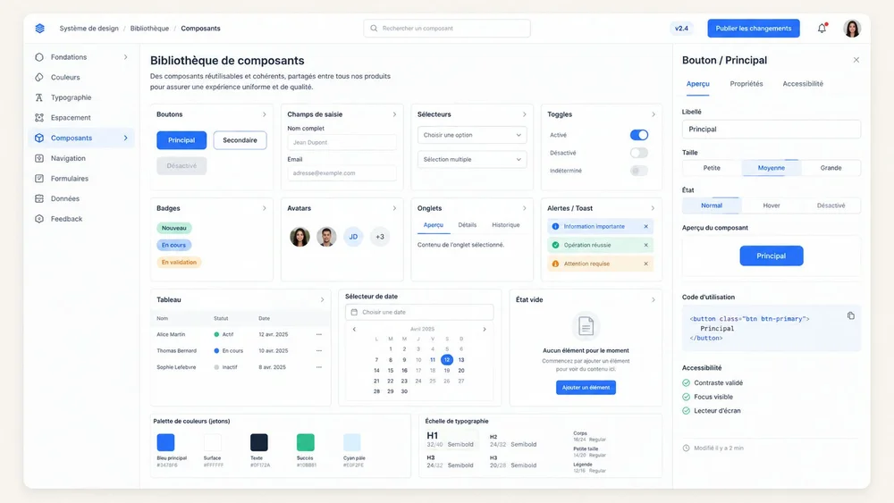Screen dimensions: 894x503
Task: Click the stacked layers app logo
Action: [39, 28]
